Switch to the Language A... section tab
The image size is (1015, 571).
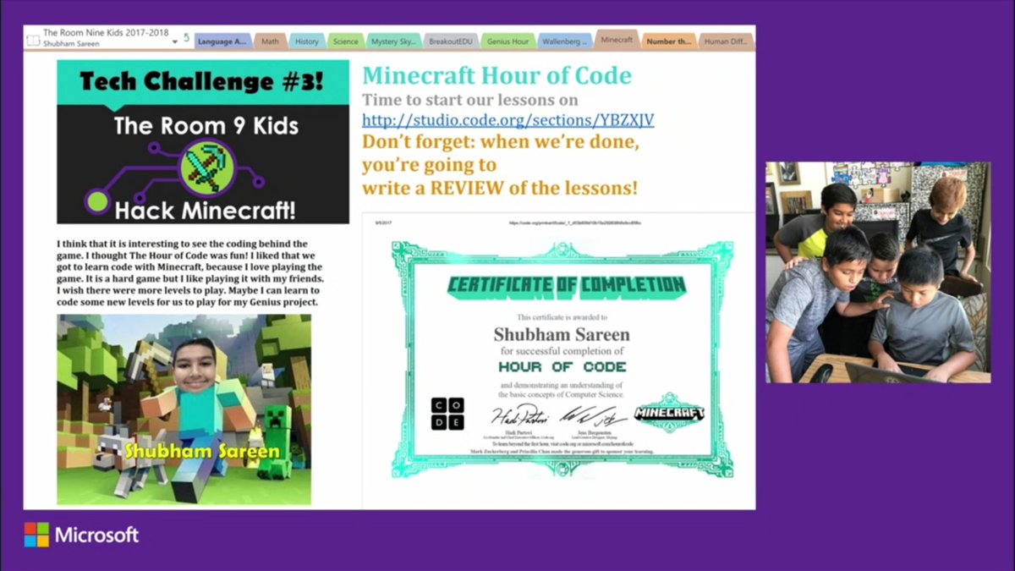222,41
